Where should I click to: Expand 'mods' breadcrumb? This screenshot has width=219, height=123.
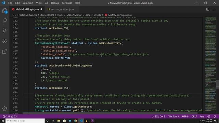click(60, 15)
